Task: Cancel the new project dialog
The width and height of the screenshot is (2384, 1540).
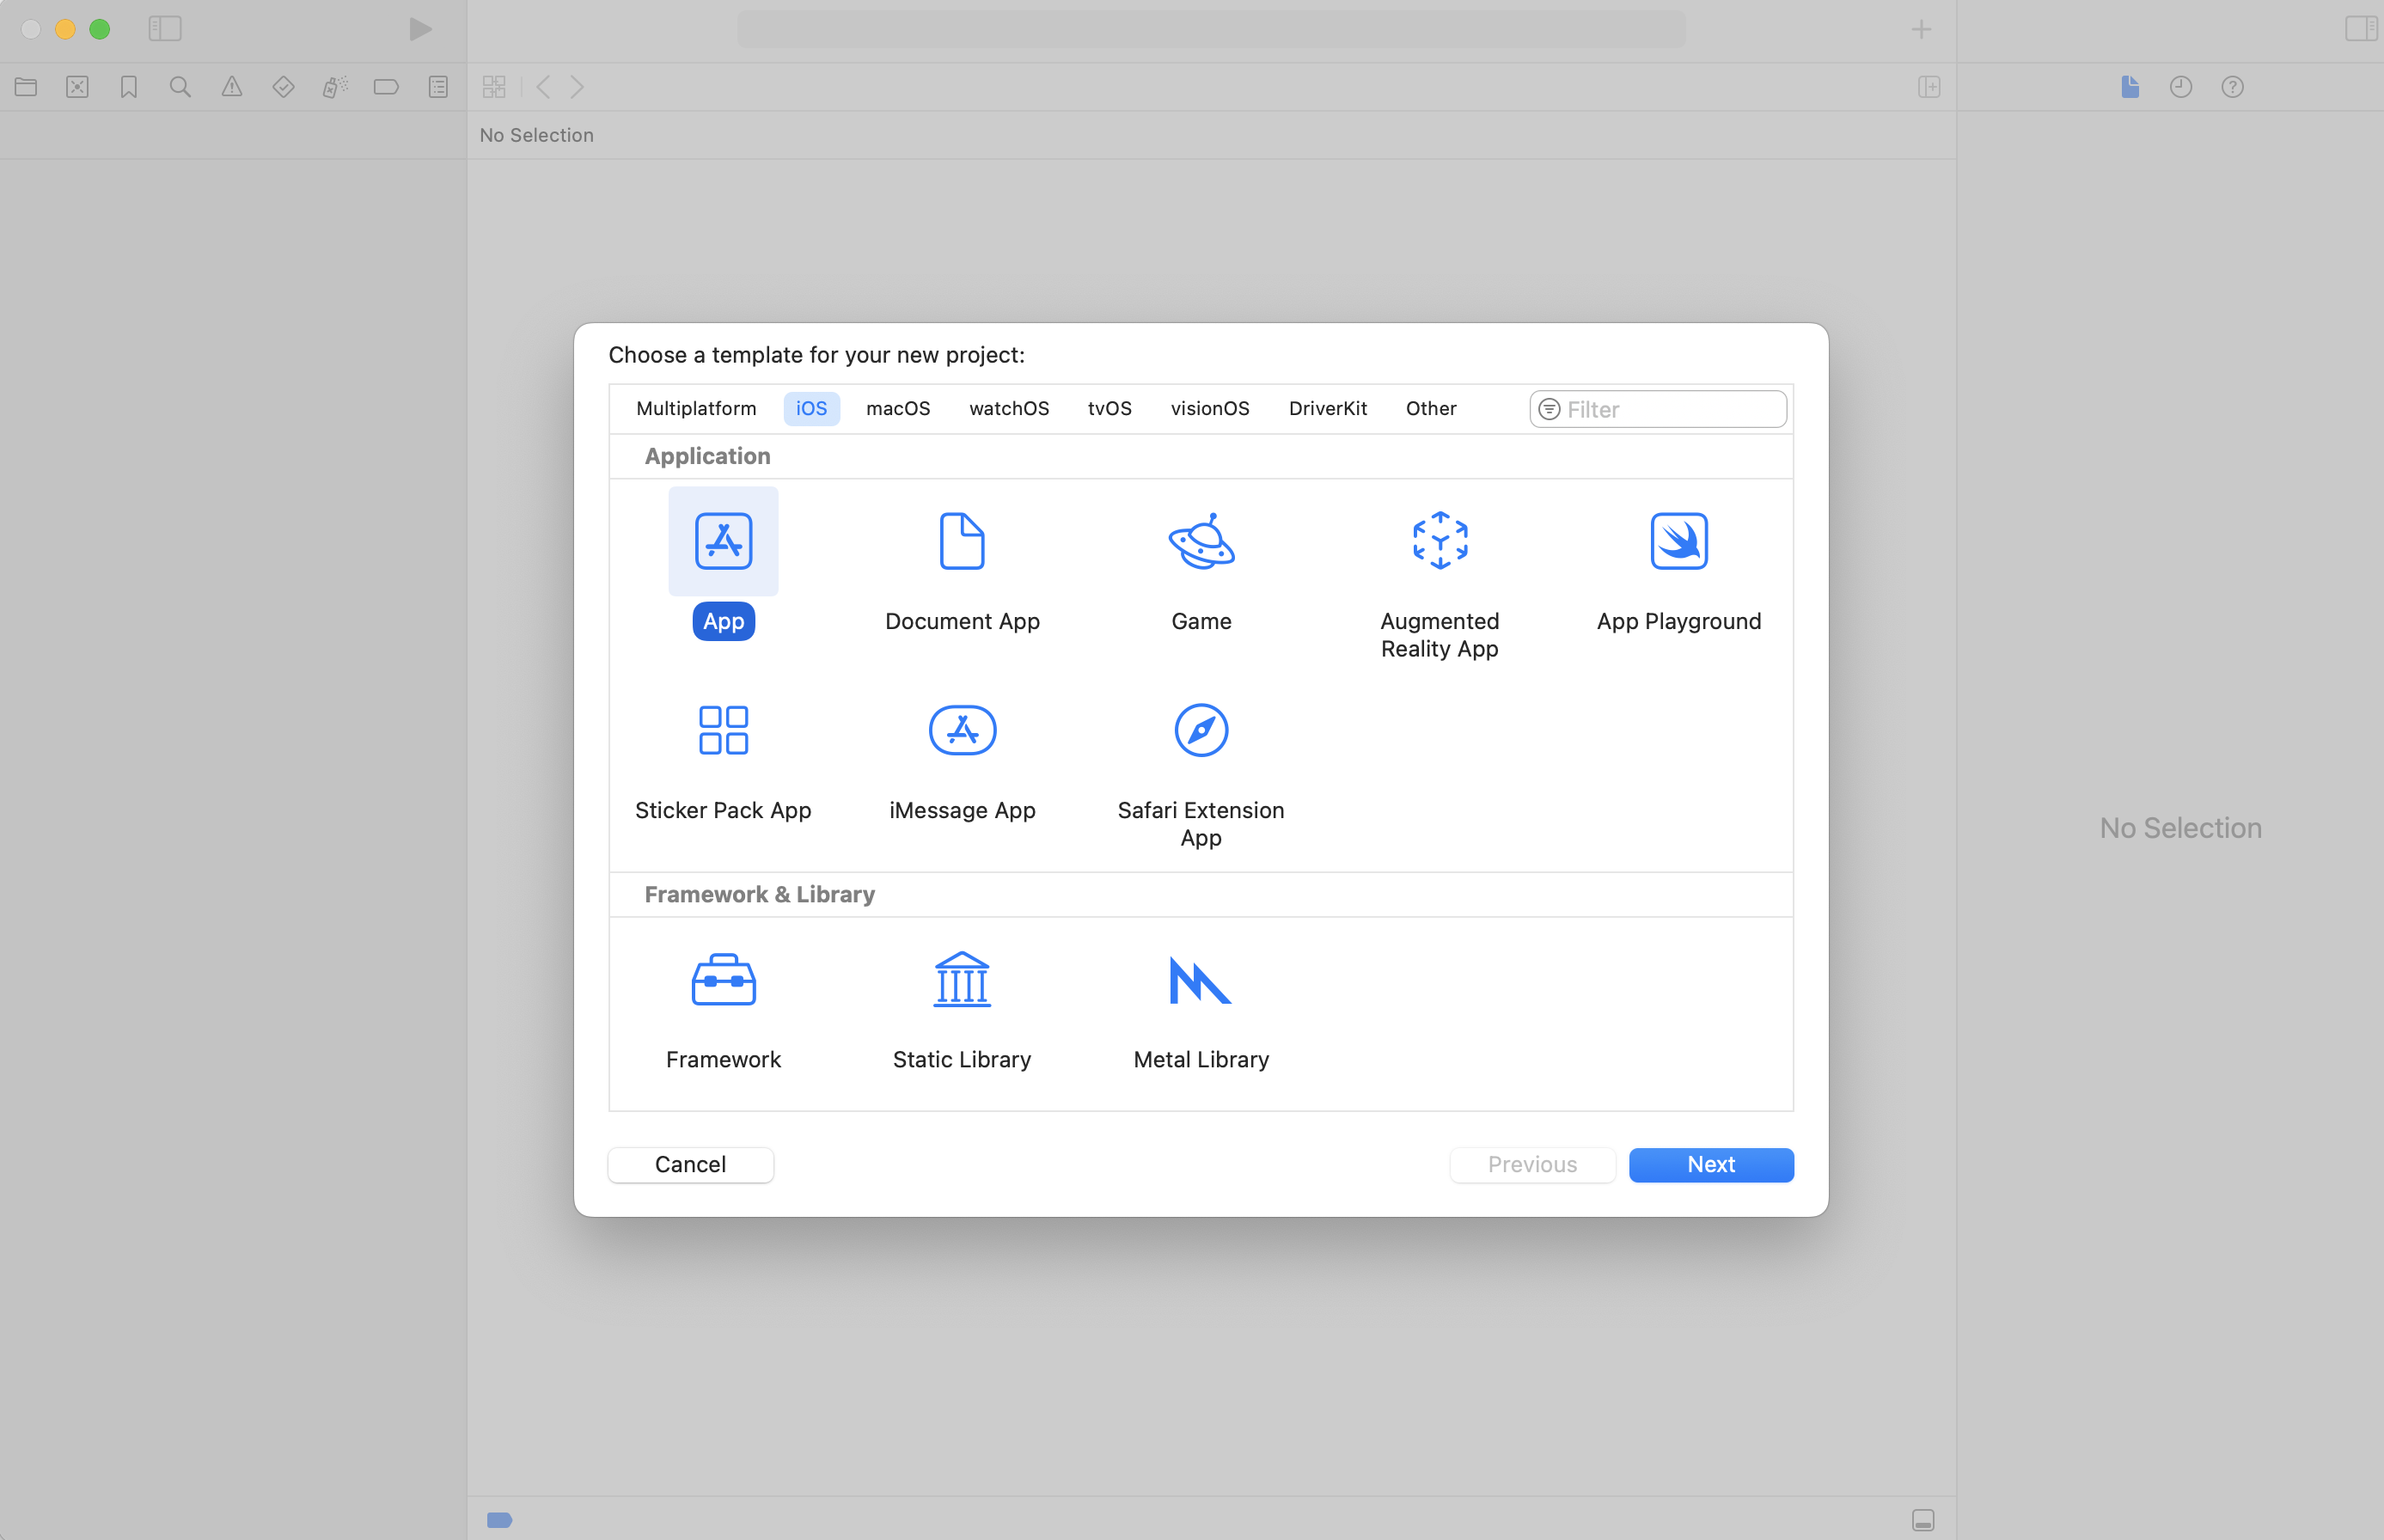Action: click(690, 1164)
